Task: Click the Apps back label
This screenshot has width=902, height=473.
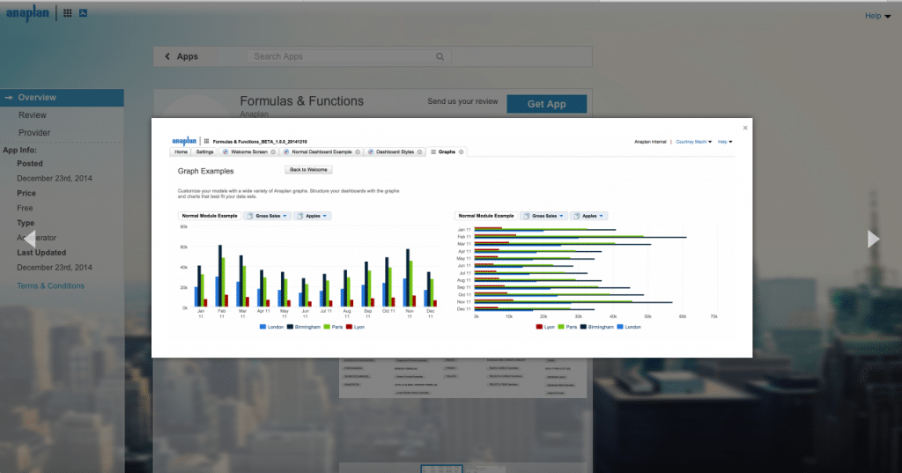Action: [x=187, y=56]
